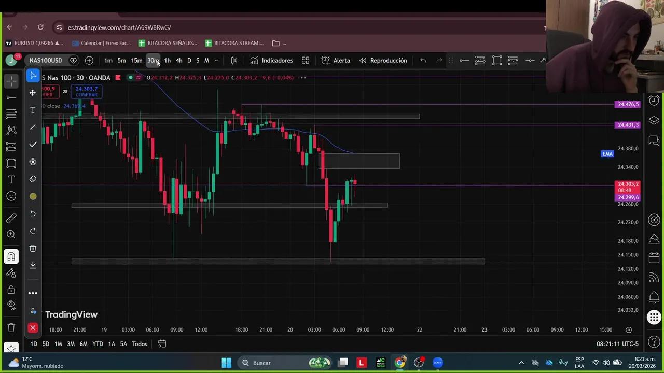Select the 15m timeframe
The width and height of the screenshot is (664, 373).
click(x=136, y=61)
